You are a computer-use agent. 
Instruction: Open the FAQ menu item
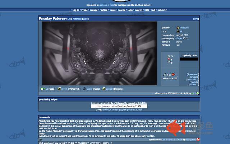tap(153, 10)
